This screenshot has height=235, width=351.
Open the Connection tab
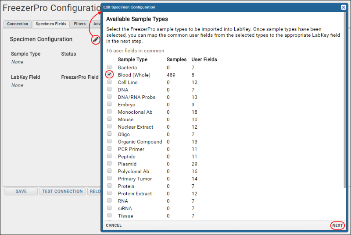18,24
